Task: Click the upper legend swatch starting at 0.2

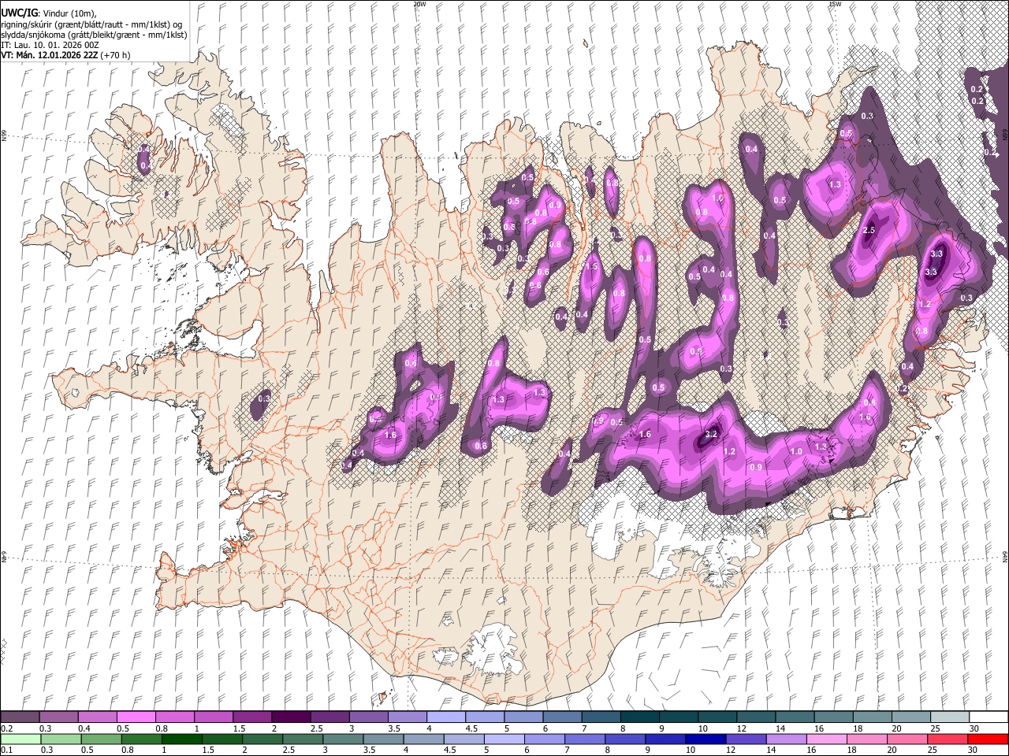Action: pos(20,717)
